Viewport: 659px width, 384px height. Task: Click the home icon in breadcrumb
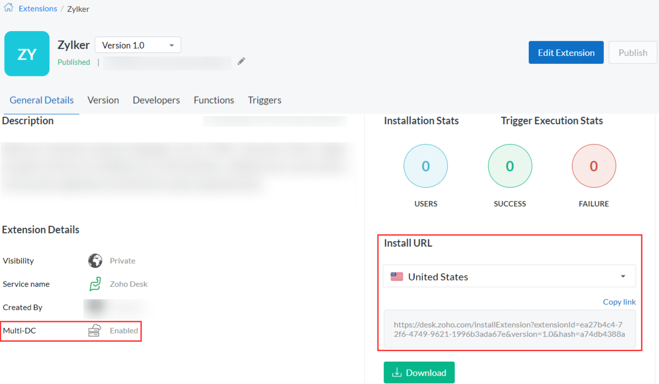point(8,8)
